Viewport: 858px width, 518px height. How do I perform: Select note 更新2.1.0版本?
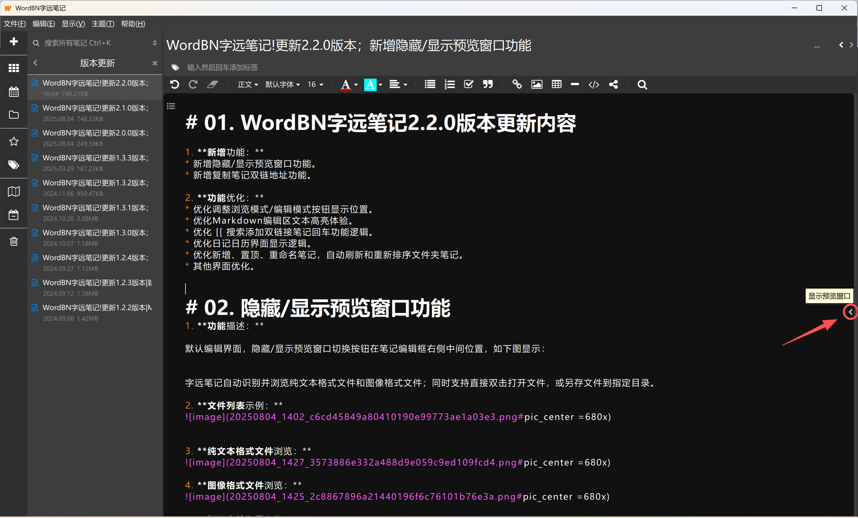pyautogui.click(x=95, y=113)
